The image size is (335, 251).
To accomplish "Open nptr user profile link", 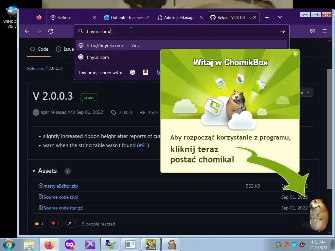I will coord(45,112).
